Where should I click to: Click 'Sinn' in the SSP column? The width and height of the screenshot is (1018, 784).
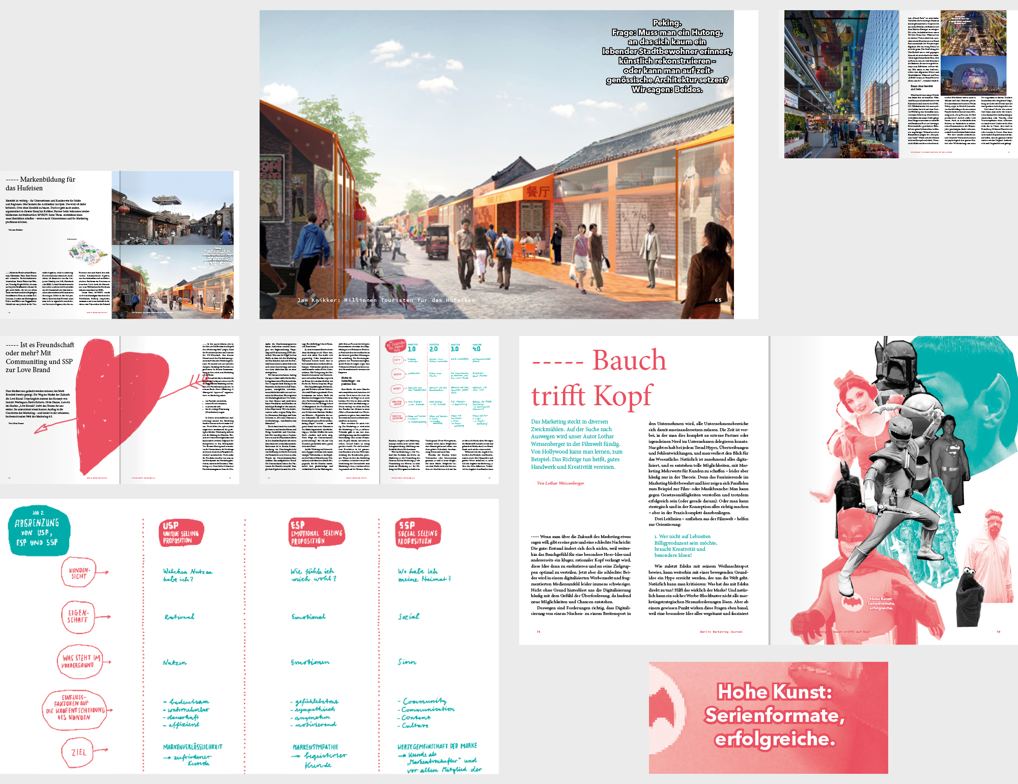click(407, 662)
